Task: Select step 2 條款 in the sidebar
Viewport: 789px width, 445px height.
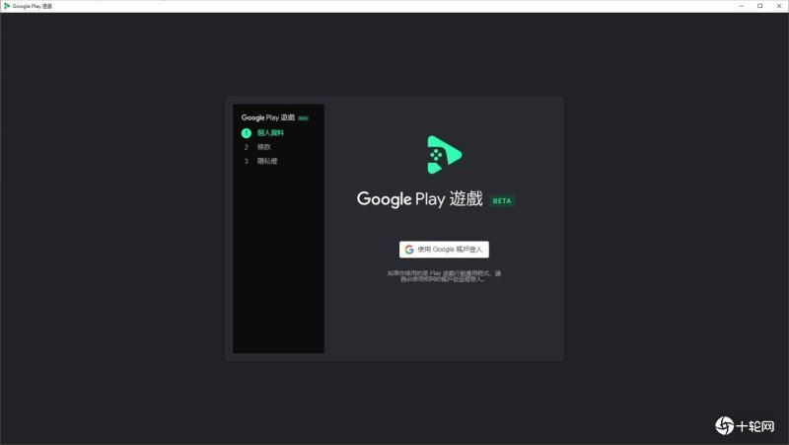Action: [x=257, y=147]
